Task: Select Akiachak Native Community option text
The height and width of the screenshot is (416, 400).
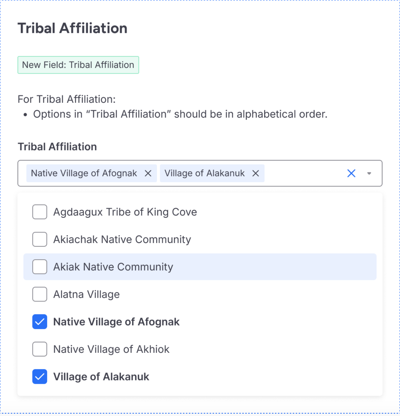Action: tap(122, 240)
